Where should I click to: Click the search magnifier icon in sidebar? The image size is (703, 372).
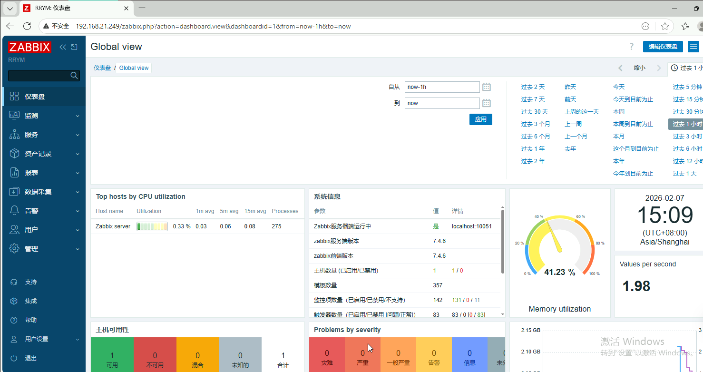pos(74,75)
